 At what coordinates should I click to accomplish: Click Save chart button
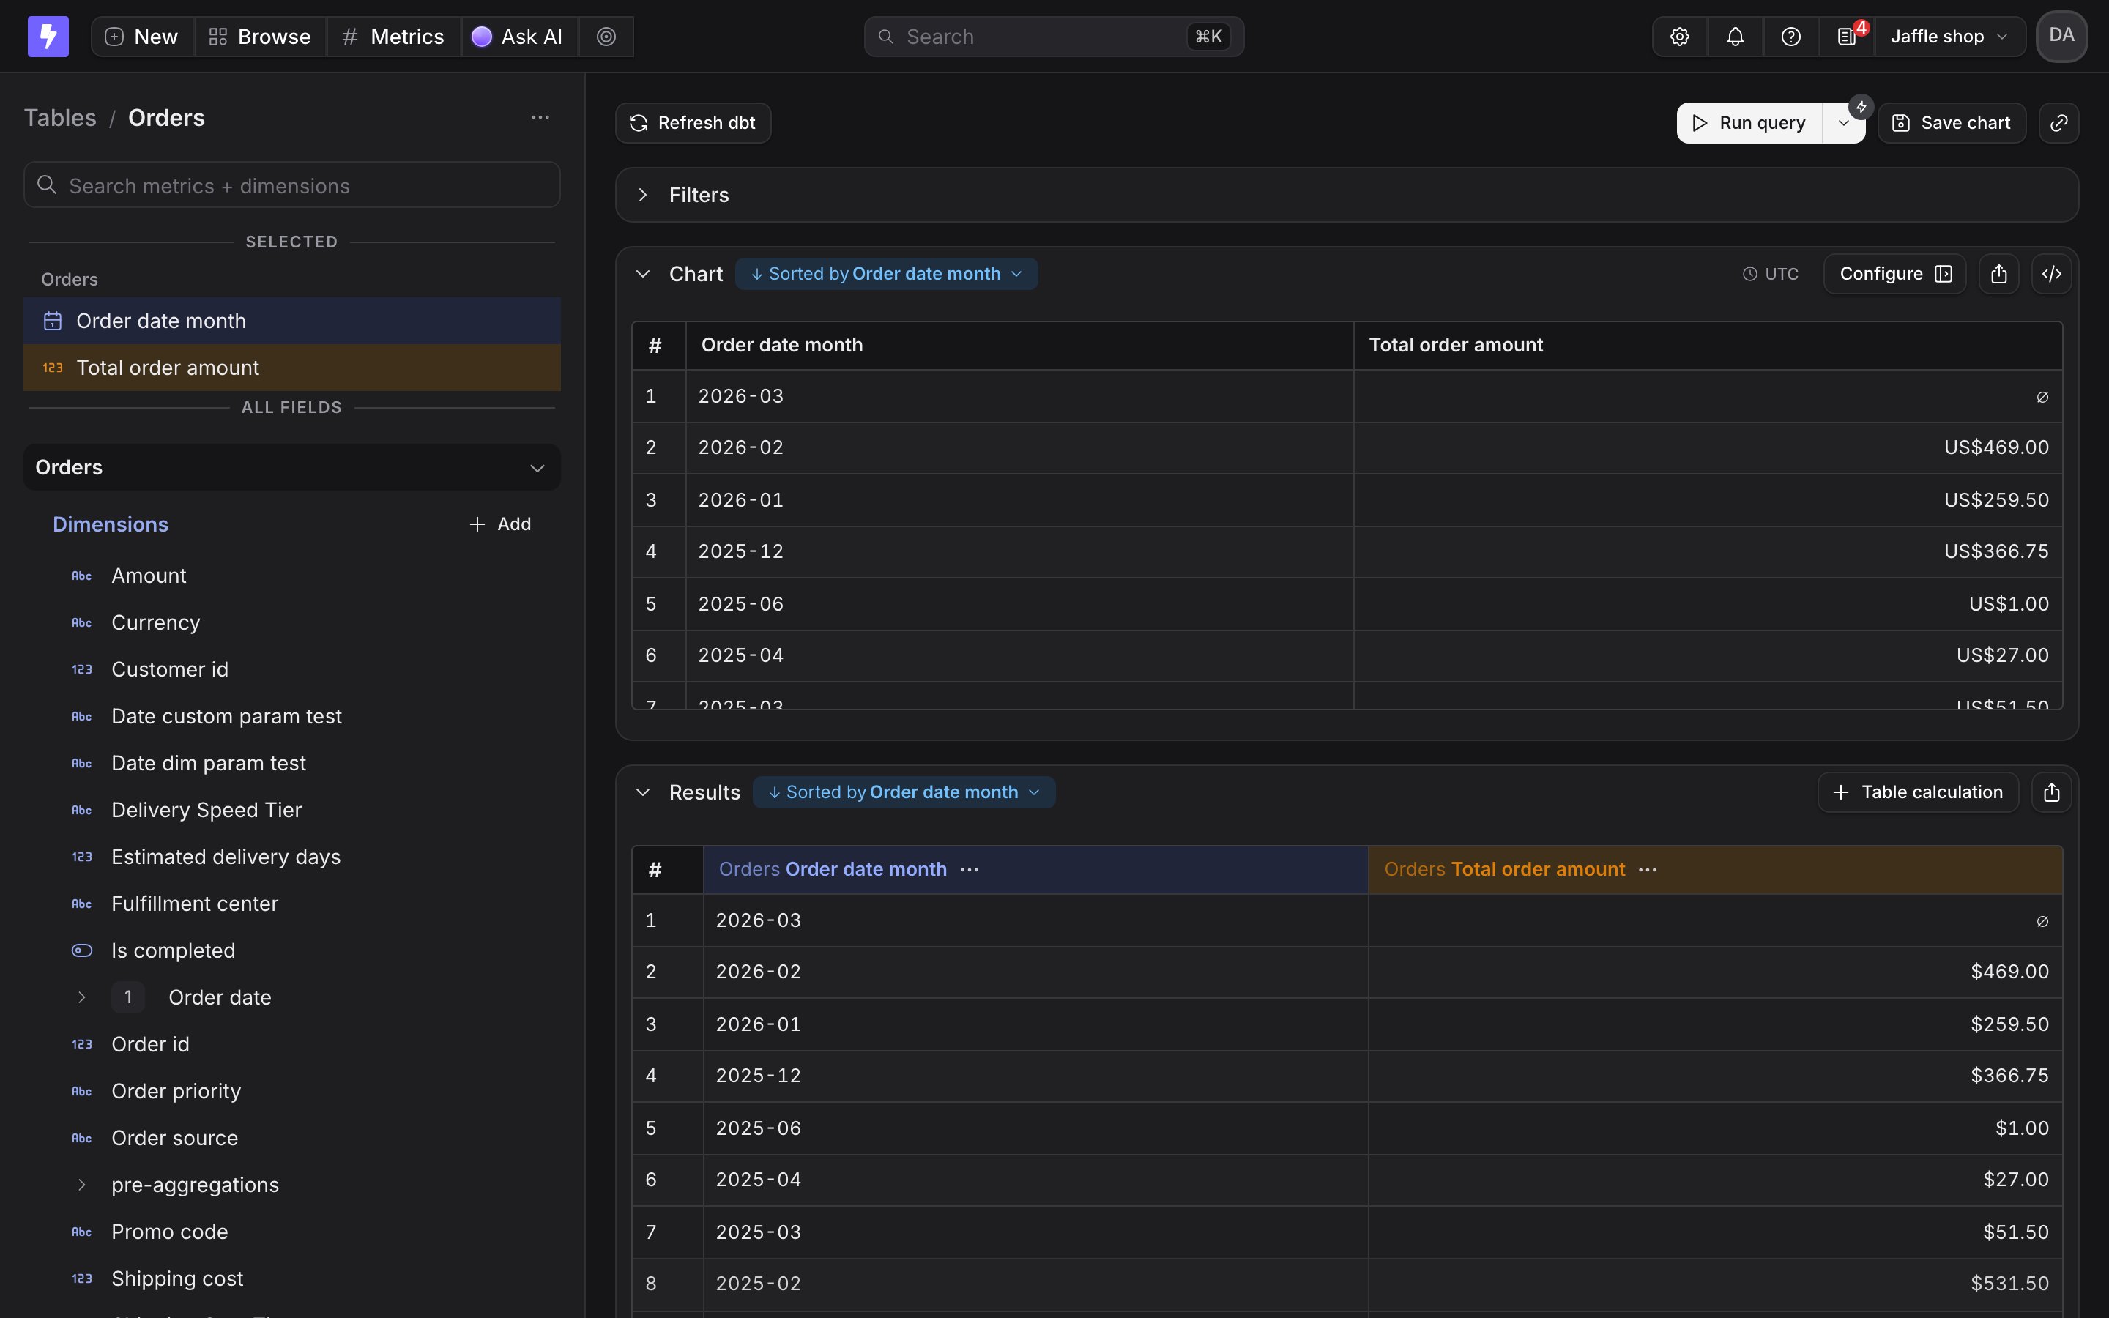coord(1952,123)
